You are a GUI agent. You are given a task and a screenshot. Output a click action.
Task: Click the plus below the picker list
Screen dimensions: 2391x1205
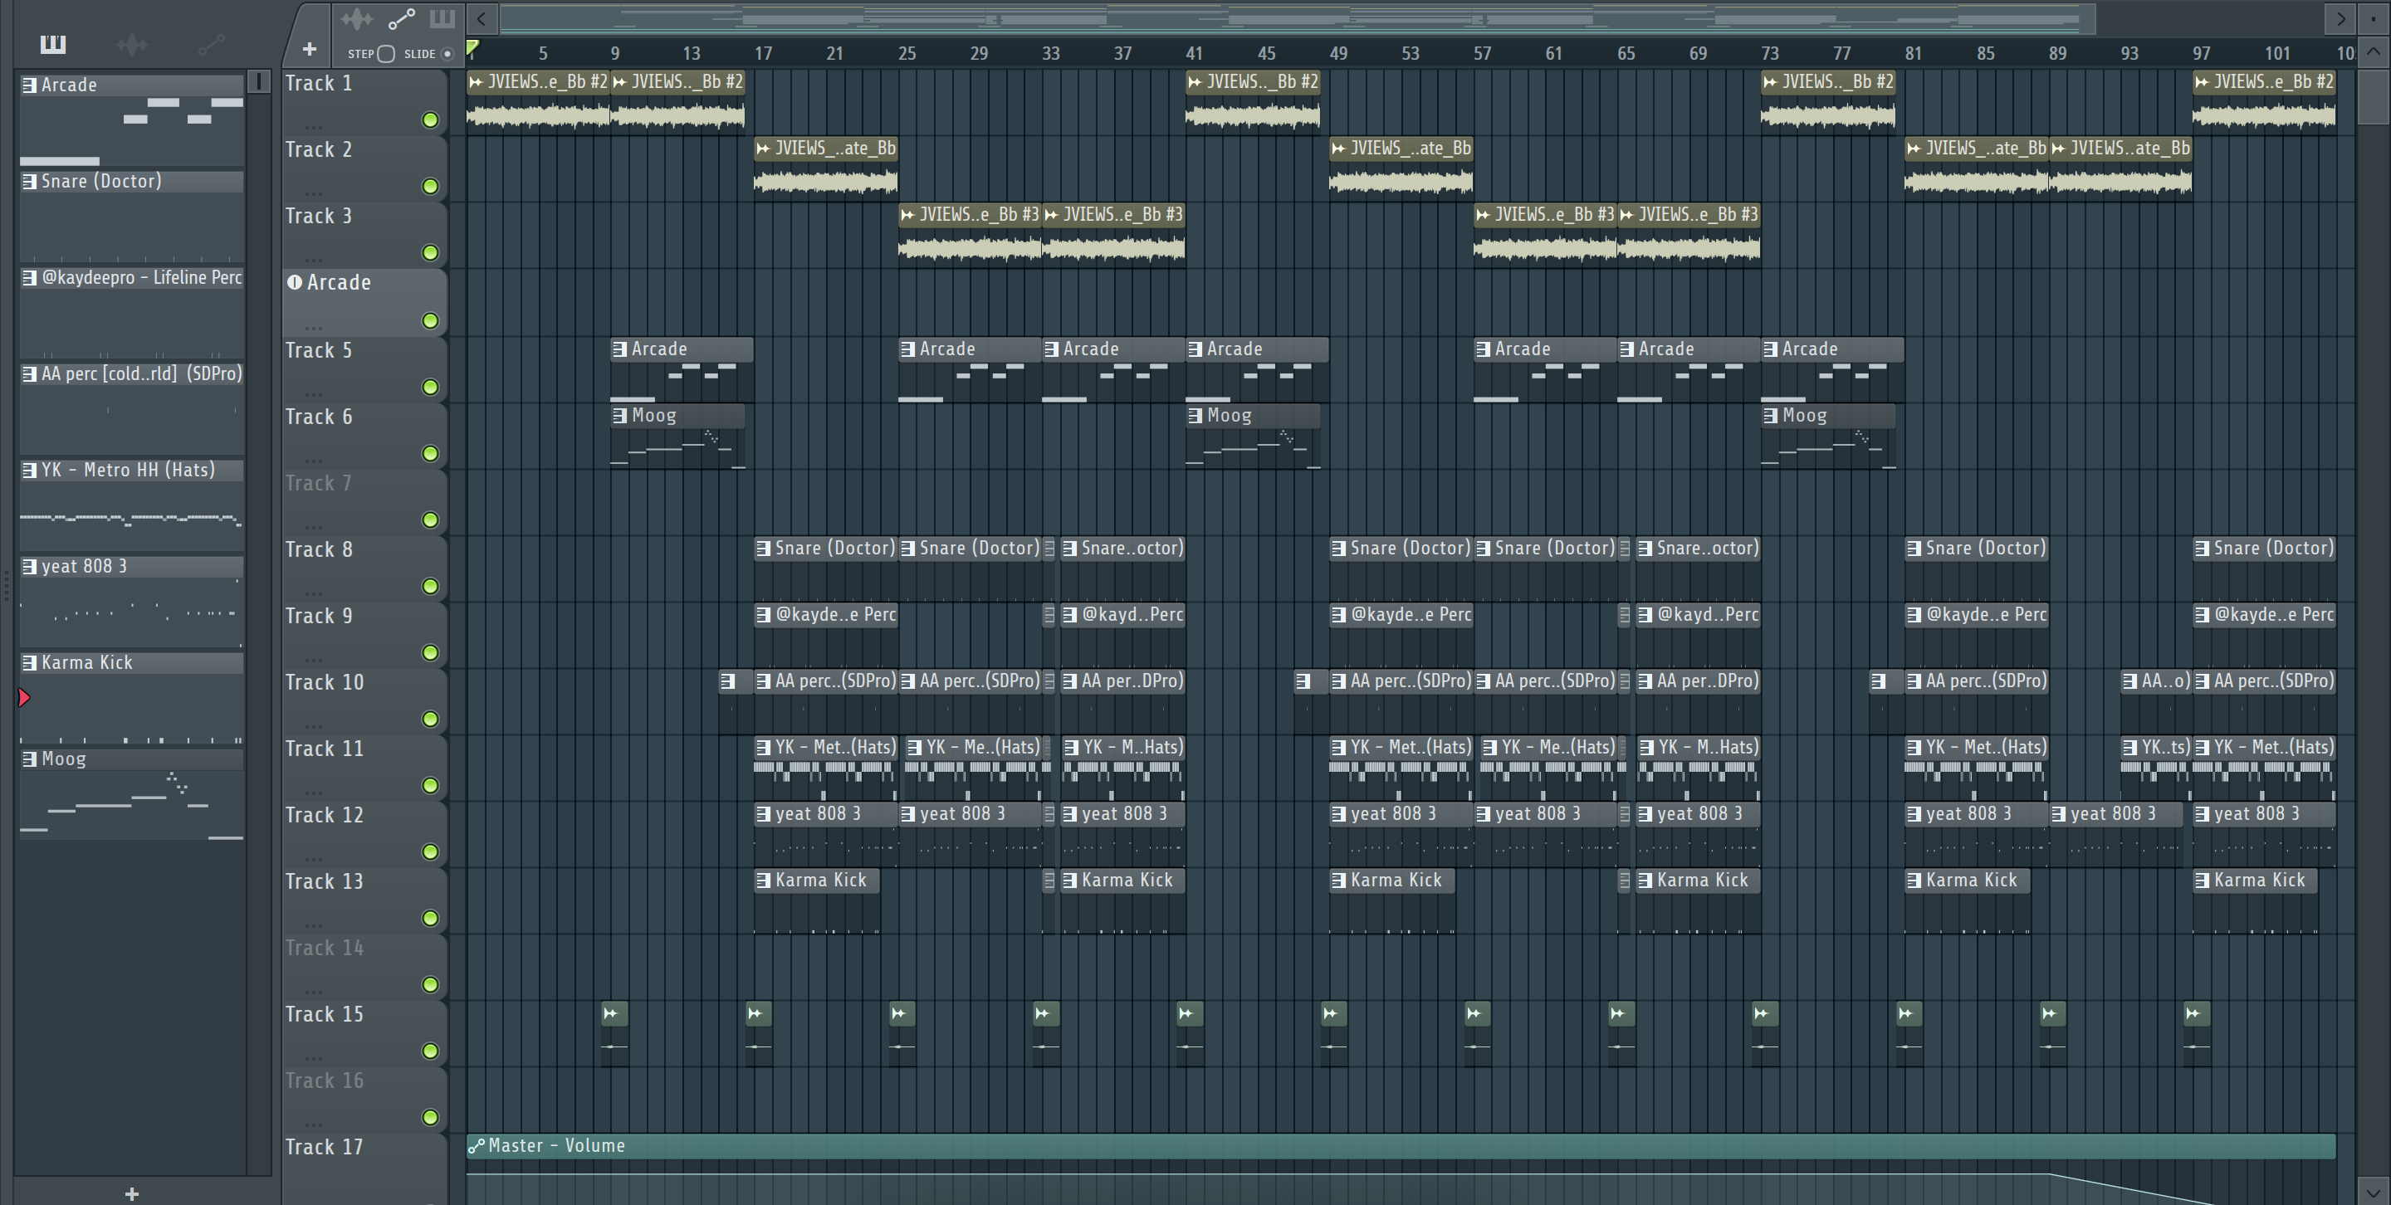pos(132,1194)
